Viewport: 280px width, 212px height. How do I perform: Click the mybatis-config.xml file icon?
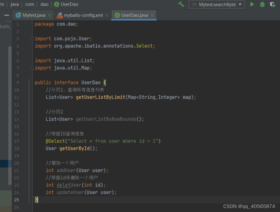coord(59,16)
